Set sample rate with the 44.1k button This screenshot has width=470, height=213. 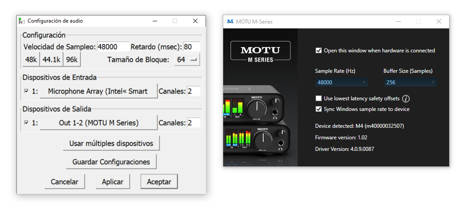51,59
